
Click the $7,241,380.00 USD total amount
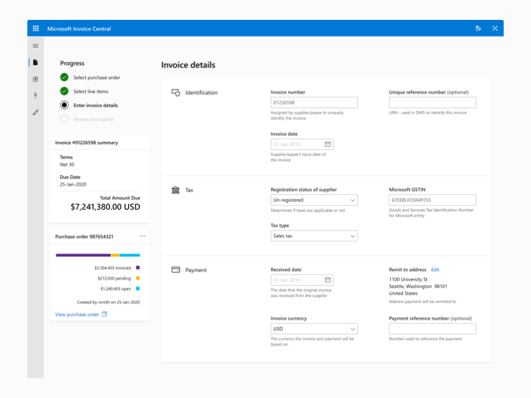106,207
